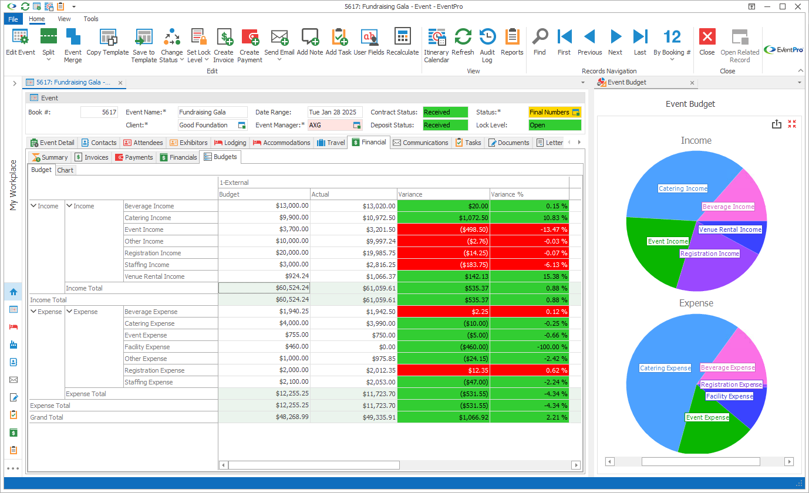Open the Itinerary Calendar
The width and height of the screenshot is (809, 493).
point(437,37)
